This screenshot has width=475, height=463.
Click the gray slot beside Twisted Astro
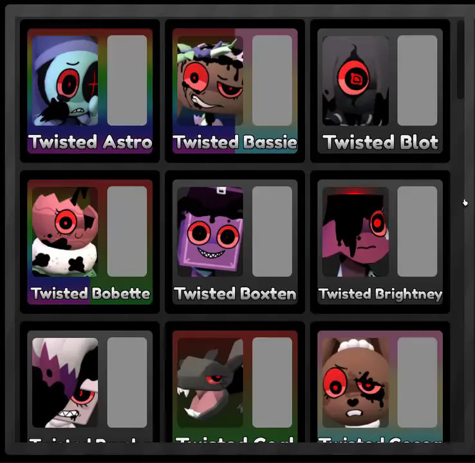pyautogui.click(x=127, y=80)
